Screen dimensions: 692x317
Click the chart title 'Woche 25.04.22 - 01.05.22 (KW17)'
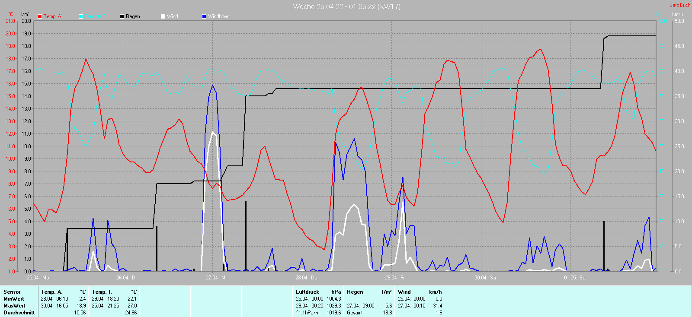tap(346, 6)
